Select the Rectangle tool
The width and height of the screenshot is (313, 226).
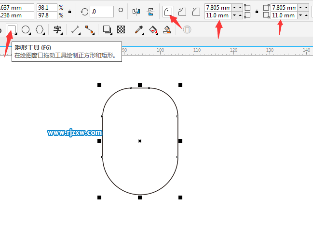11,30
